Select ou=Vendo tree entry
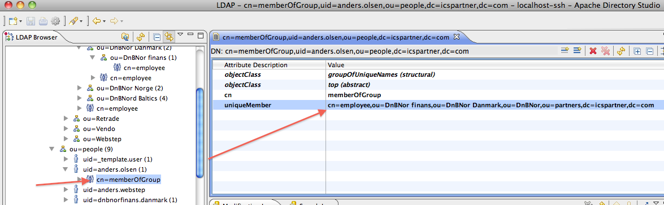 coord(99,129)
